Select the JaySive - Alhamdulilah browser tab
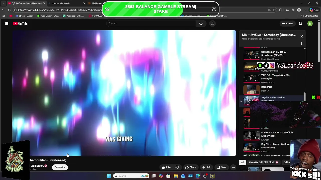The width and height of the screenshot is (321, 180). click(x=27, y=3)
